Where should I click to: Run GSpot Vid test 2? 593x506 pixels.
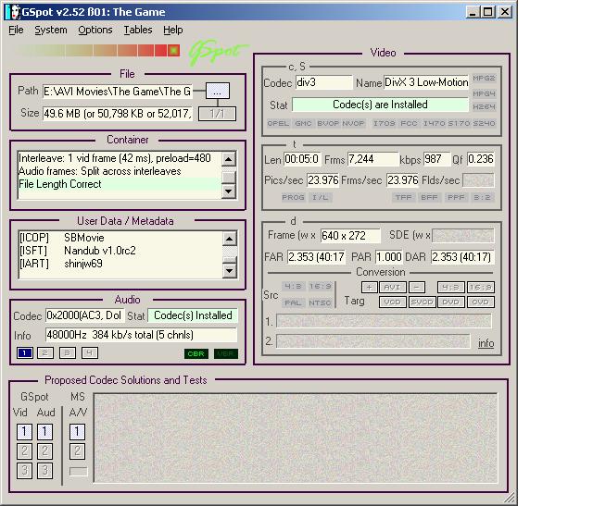(24, 450)
